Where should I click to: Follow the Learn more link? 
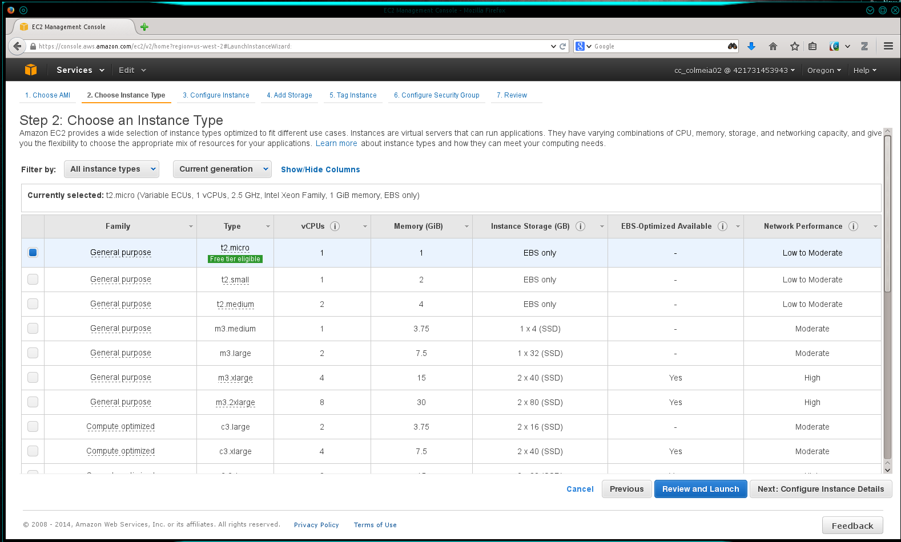[336, 143]
